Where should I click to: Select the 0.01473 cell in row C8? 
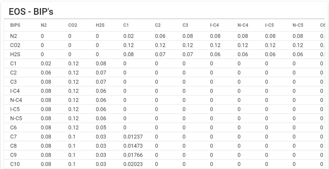coord(133,146)
